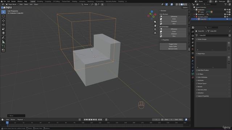Open the Object Data green triangle tab
Viewport: 232px width, 130px height.
[192, 74]
